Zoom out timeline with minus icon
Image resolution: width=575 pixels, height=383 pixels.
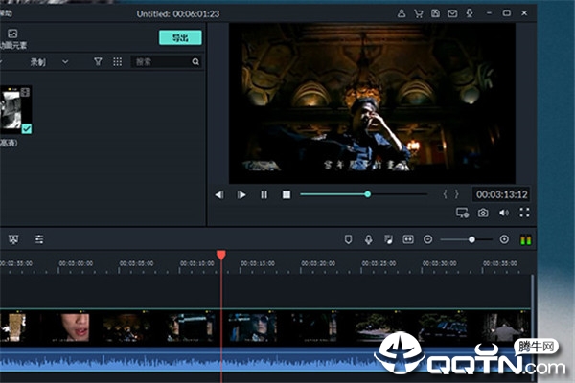[428, 238]
